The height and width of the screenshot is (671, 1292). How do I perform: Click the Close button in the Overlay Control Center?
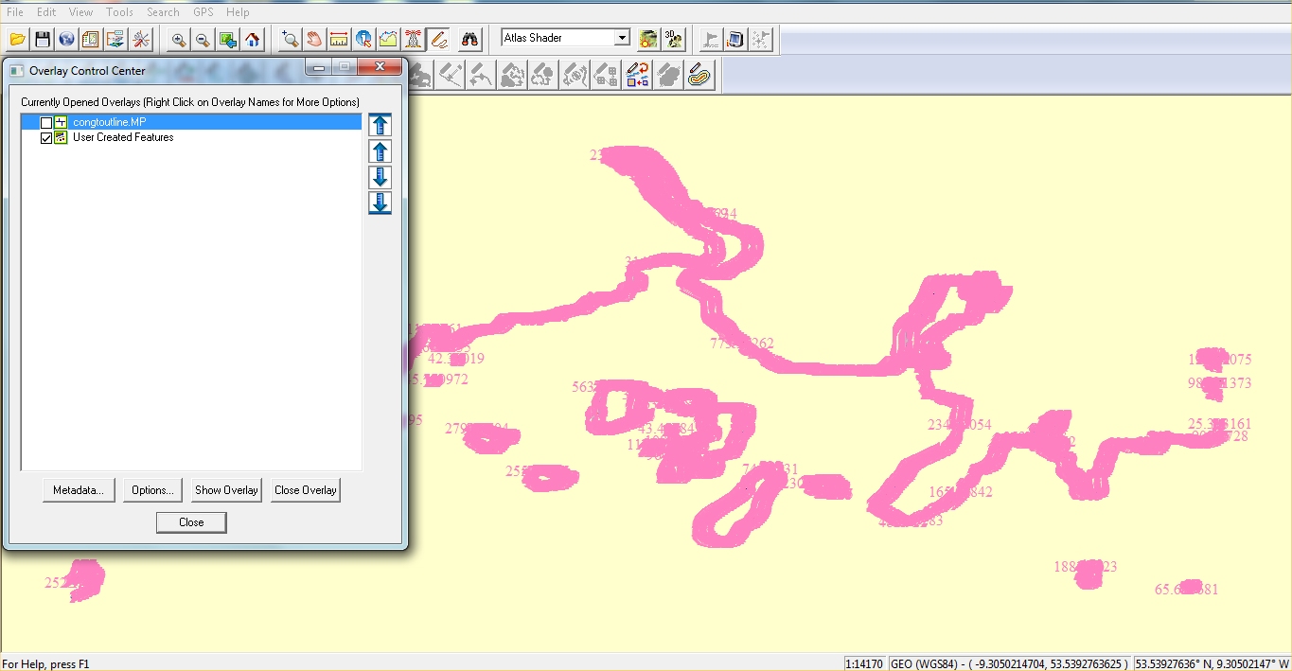[x=191, y=522]
